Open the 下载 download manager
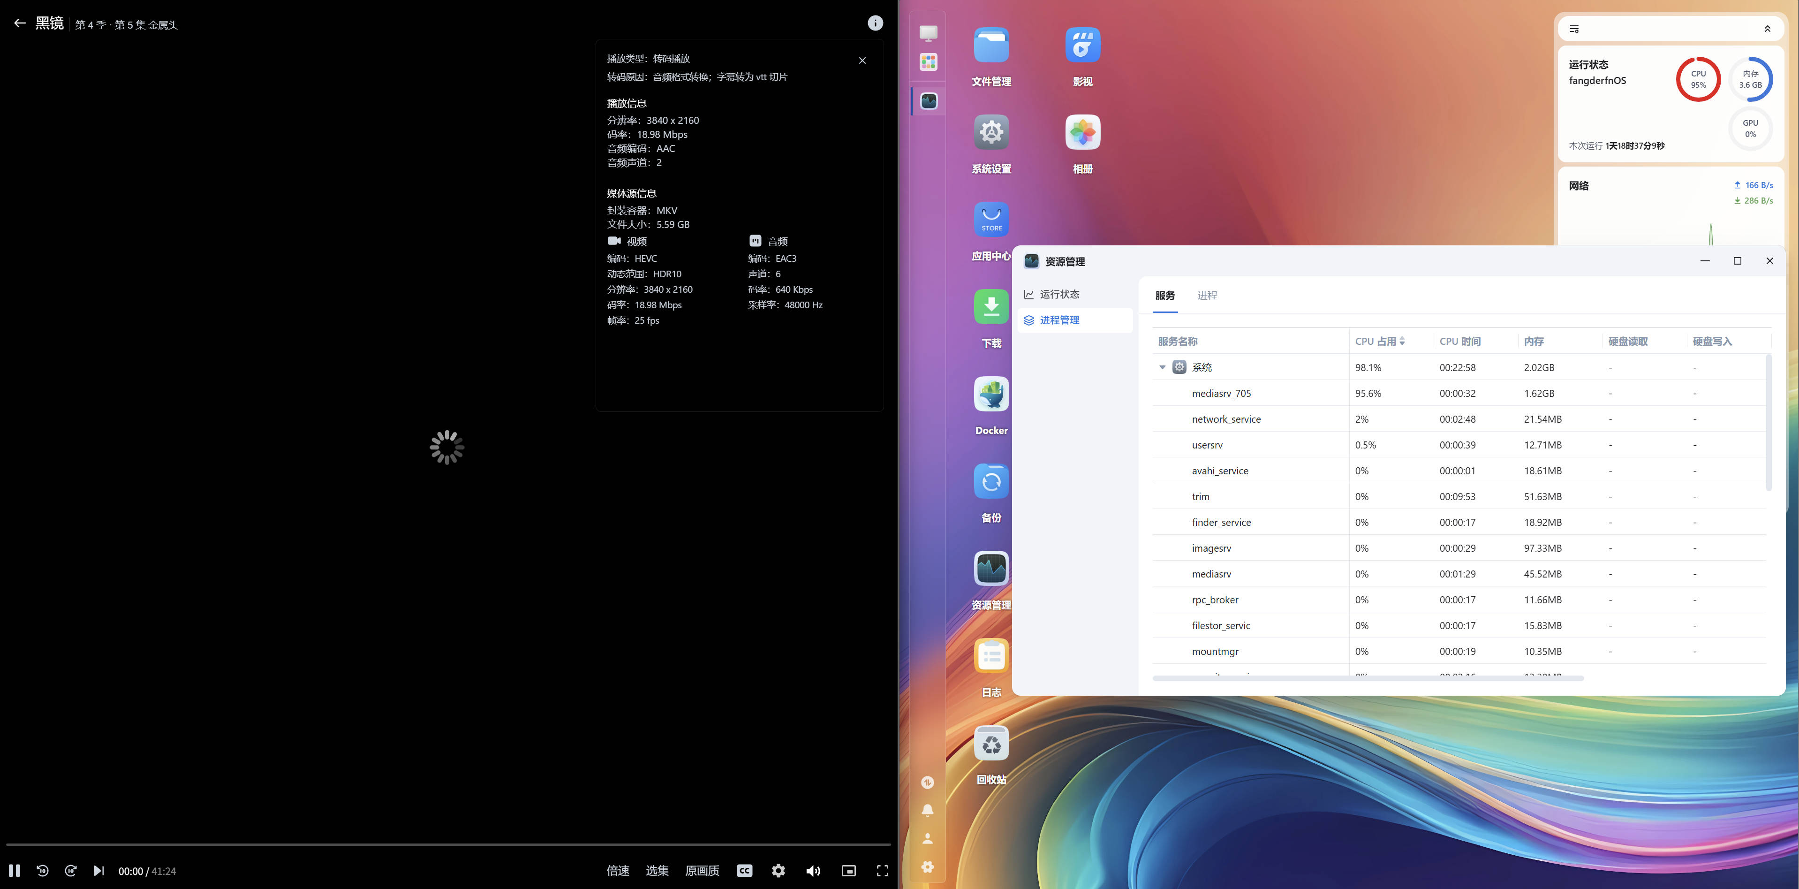The height and width of the screenshot is (889, 1799). tap(991, 306)
